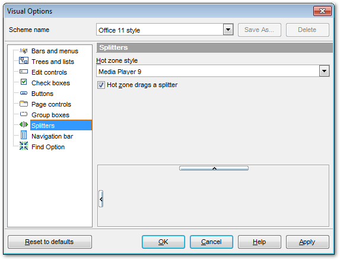Viewport: 340px width, 260px height.
Task: Click the Buttons tree icon
Action: [24, 93]
